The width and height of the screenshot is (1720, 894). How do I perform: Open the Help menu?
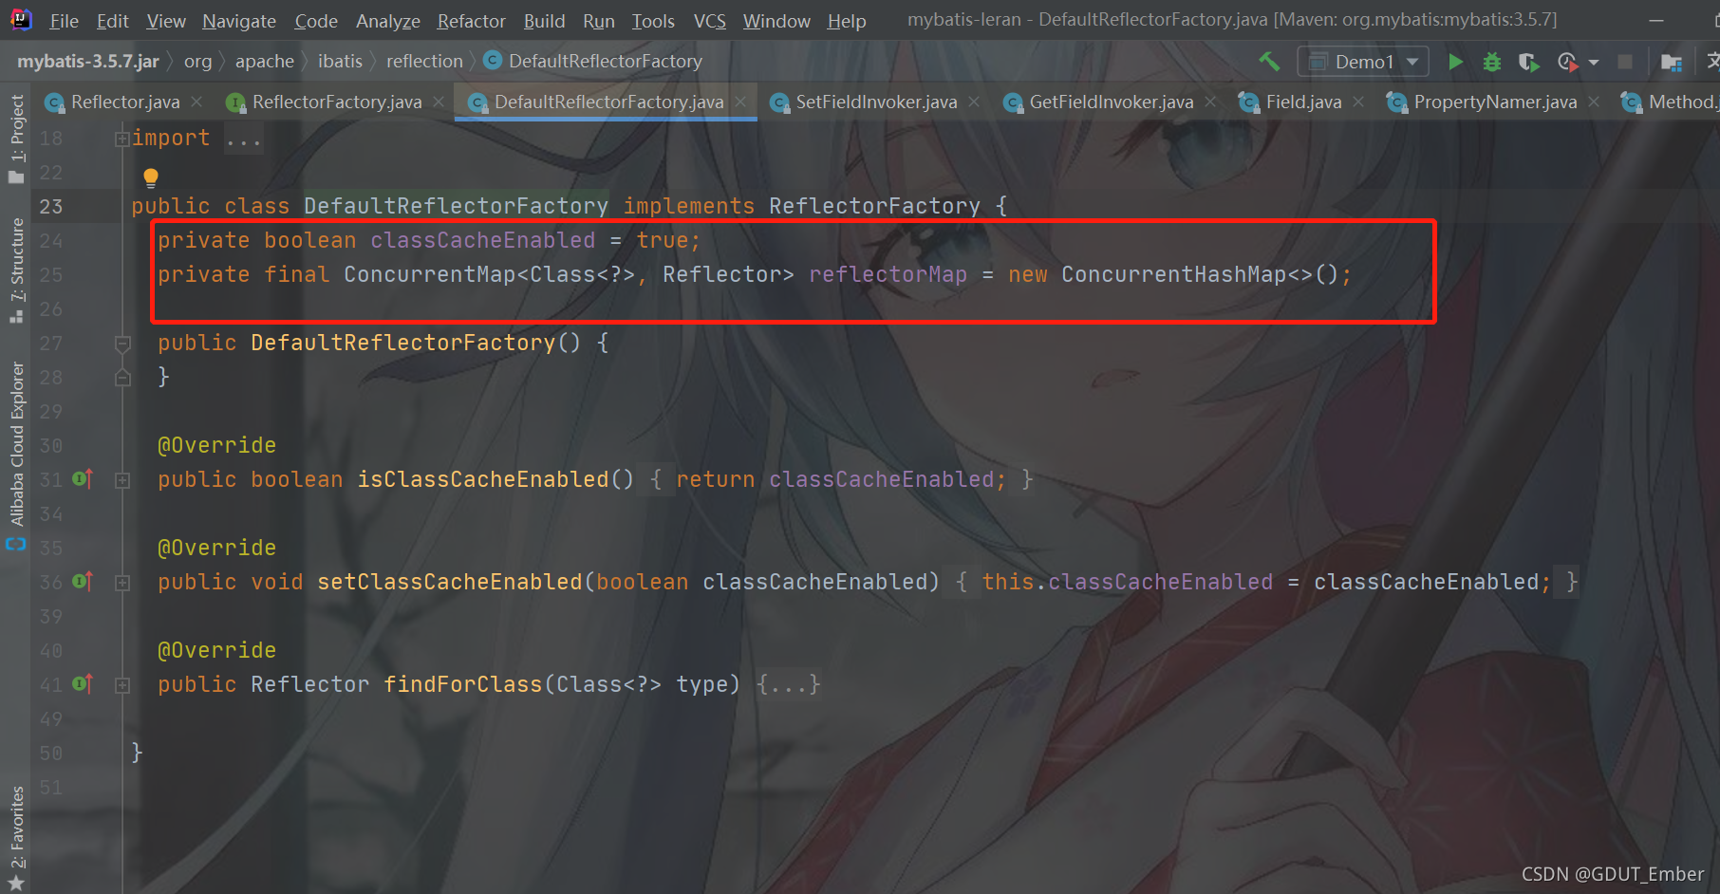point(847,21)
